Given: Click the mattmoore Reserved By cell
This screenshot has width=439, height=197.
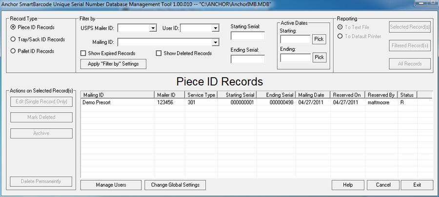Looking at the screenshot, I should [x=379, y=102].
